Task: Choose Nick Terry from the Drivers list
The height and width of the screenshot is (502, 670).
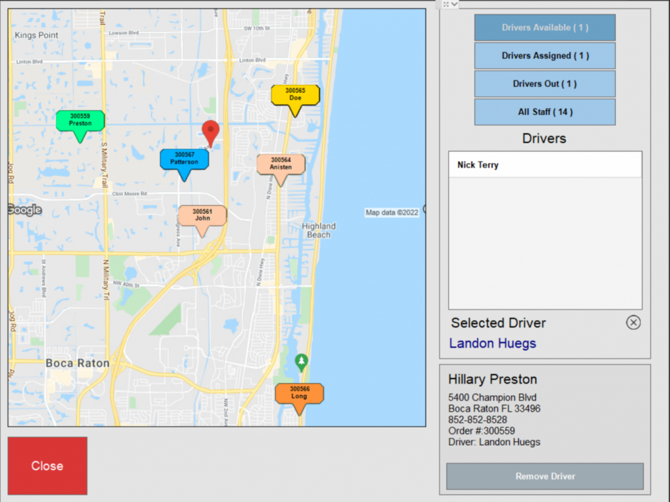Action: (x=545, y=165)
